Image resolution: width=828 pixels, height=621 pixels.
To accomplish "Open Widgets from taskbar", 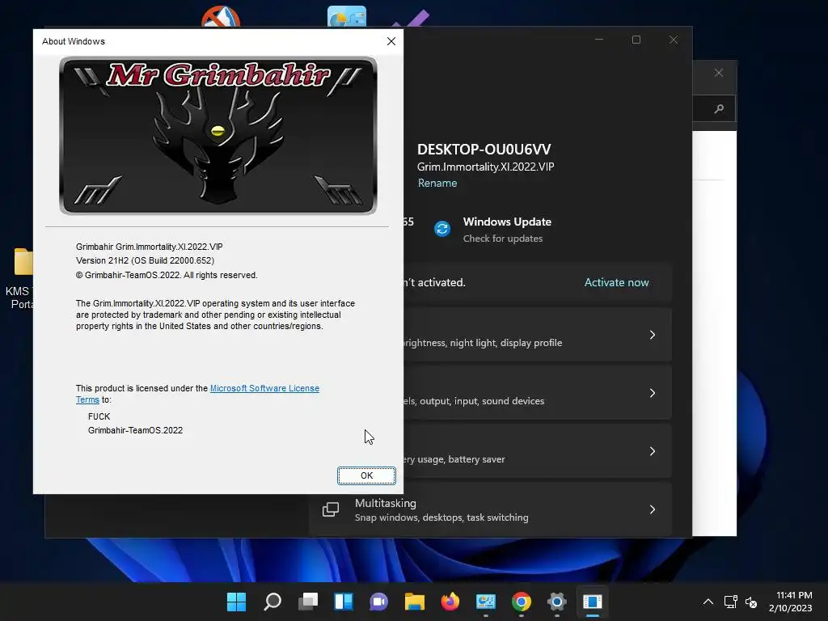I will [344, 602].
